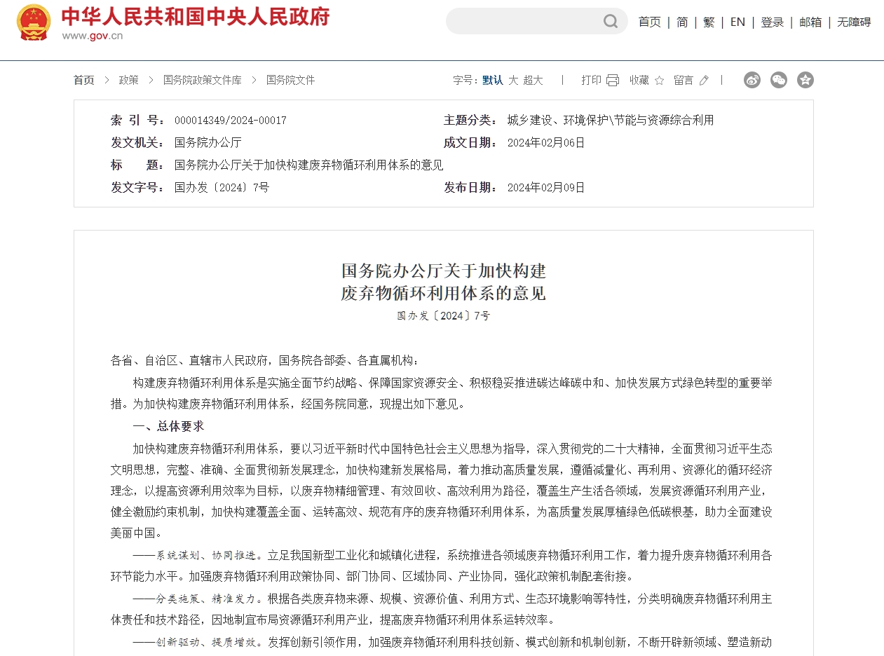Click the 打印 print text
The height and width of the screenshot is (656, 884).
coord(591,80)
